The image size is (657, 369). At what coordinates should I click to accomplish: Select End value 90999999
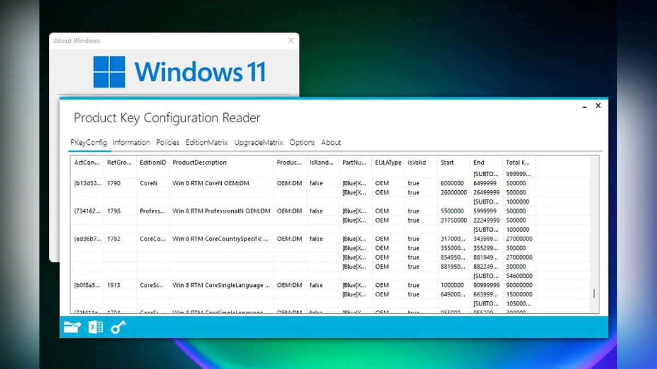click(x=487, y=285)
